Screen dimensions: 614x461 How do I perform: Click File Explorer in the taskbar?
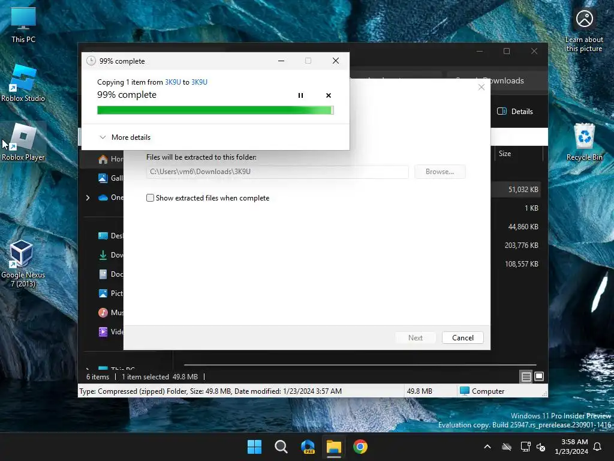[333, 447]
